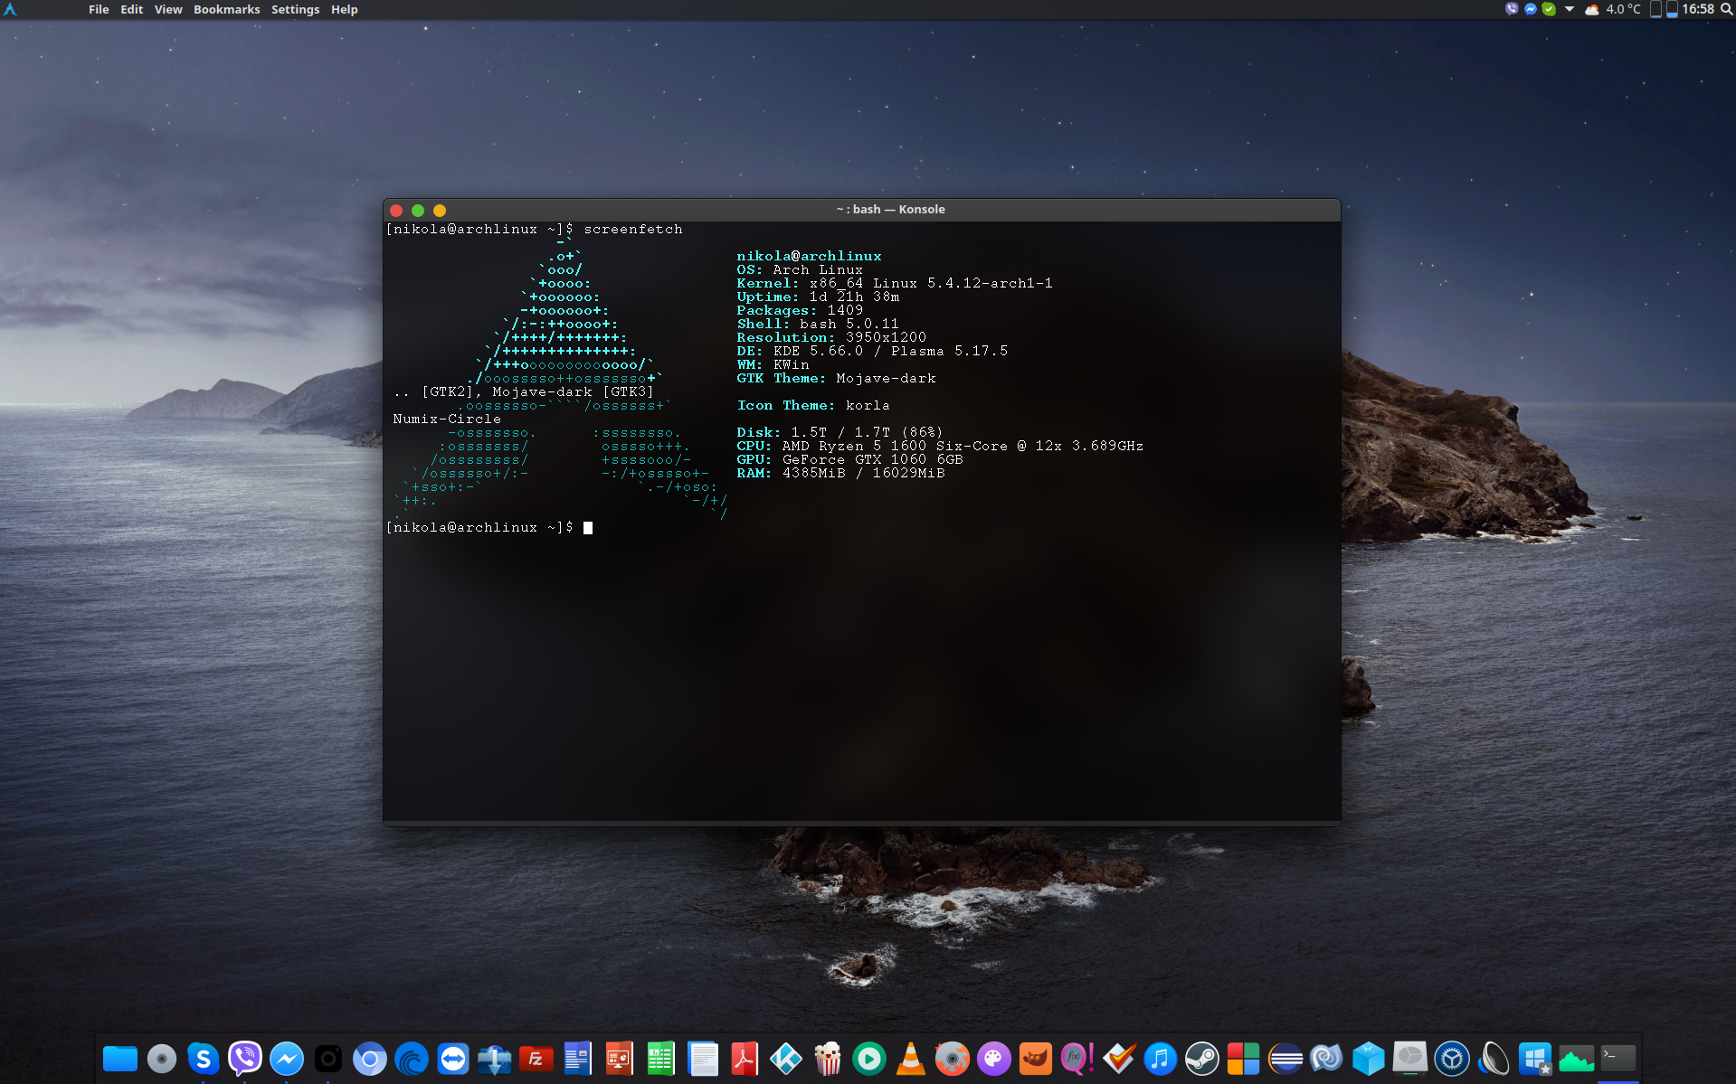
Task: Click the "Numix-Circle" text in terminal
Action: [447, 419]
